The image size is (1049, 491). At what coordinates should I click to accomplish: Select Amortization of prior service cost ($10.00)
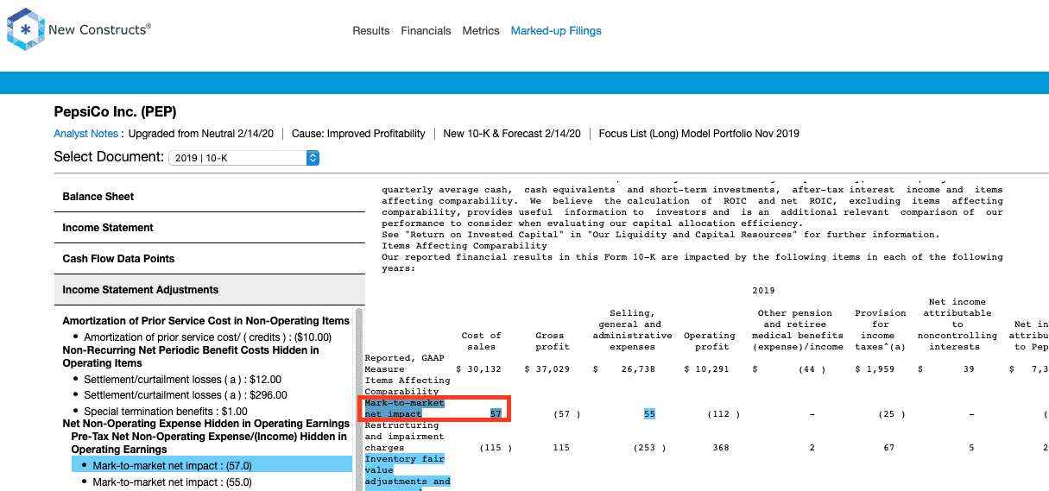coord(207,337)
